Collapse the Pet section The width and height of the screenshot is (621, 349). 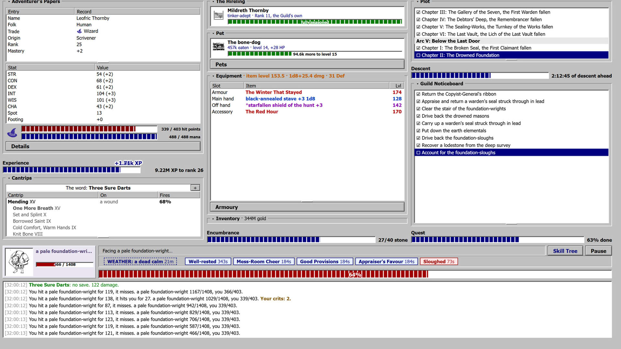(213, 33)
